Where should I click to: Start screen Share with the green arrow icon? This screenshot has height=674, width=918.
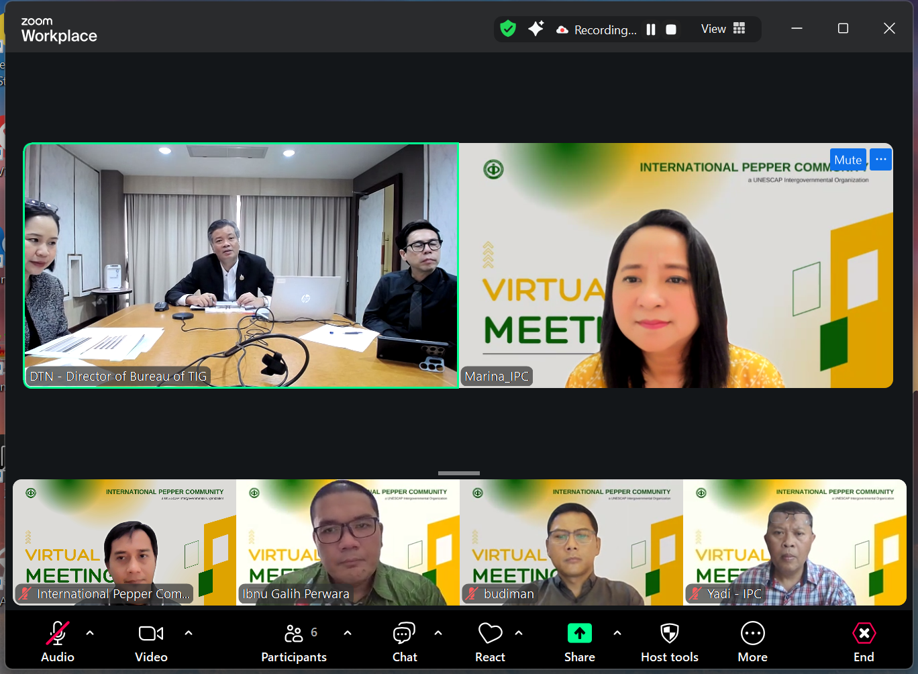(579, 633)
